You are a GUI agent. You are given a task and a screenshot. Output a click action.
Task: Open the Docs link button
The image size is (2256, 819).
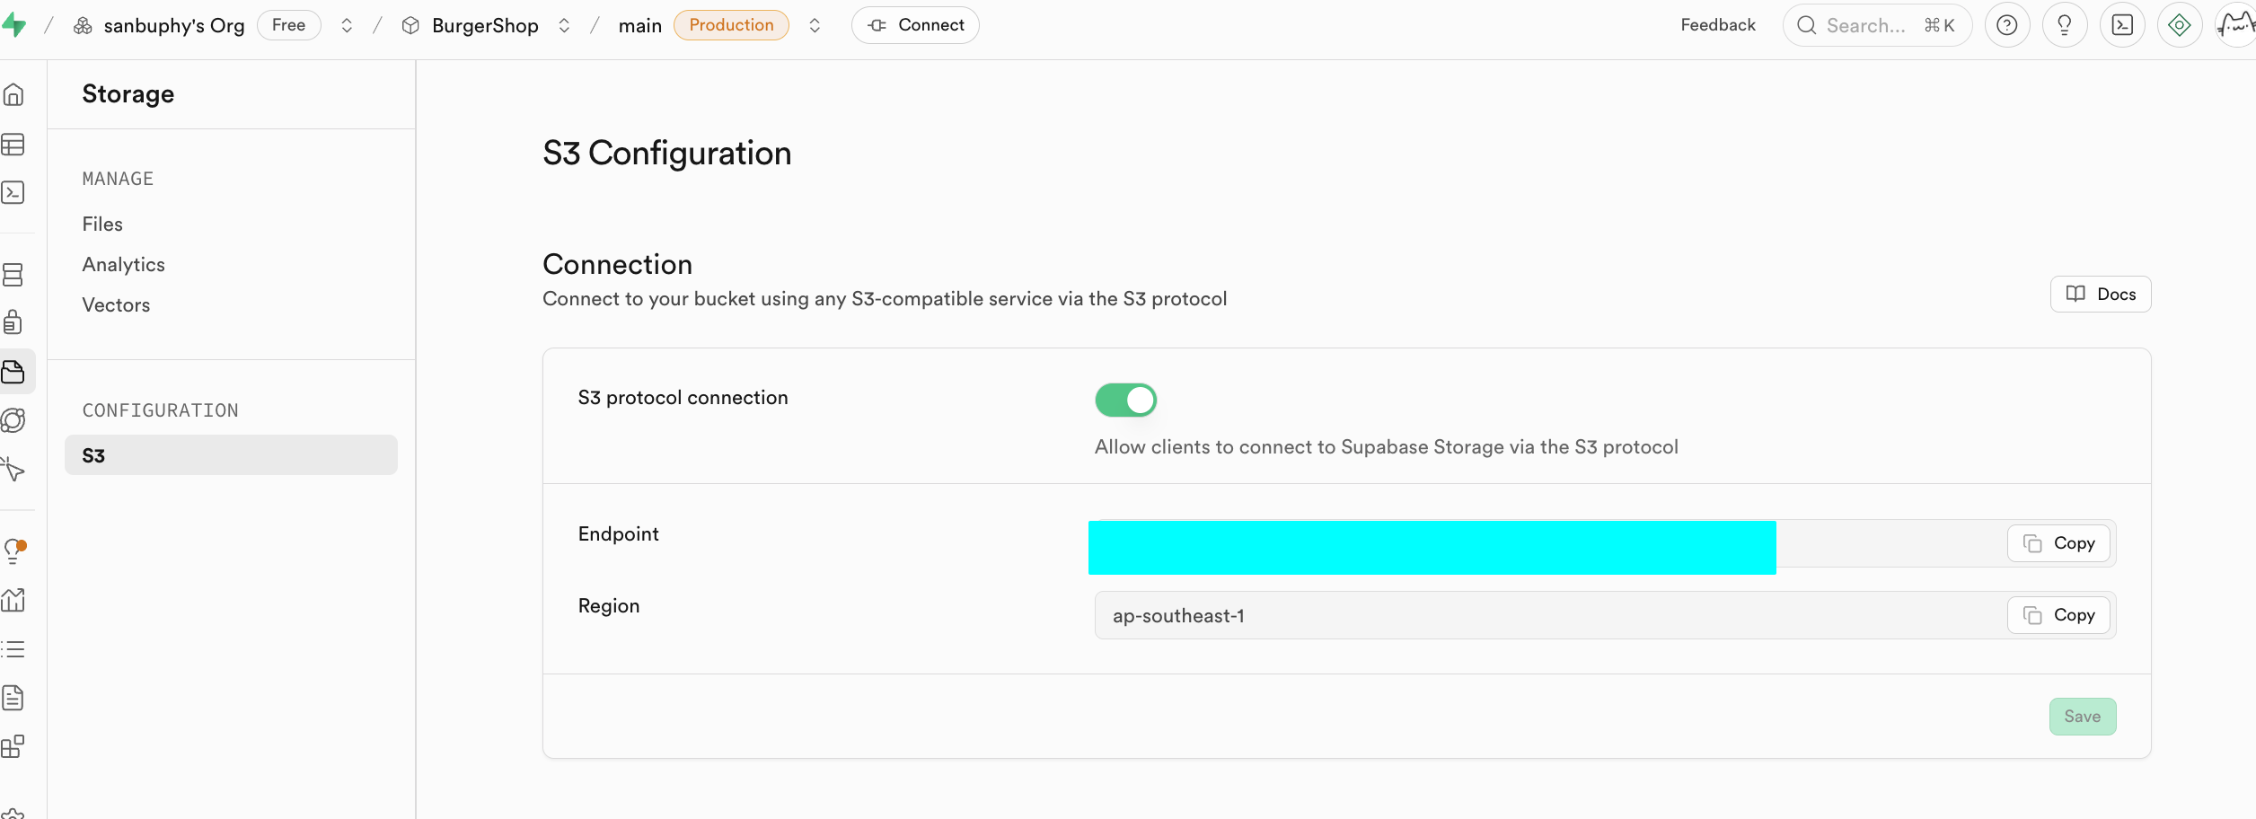pyautogui.click(x=2100, y=294)
